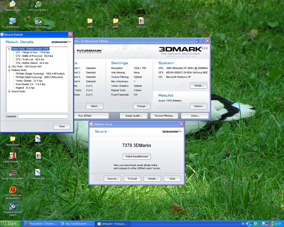
Task: Click Options... under Results
Action: coord(199,106)
